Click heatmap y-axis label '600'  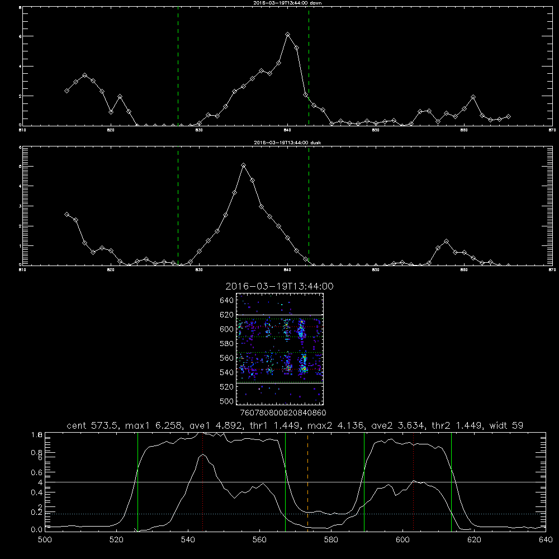[x=227, y=329]
